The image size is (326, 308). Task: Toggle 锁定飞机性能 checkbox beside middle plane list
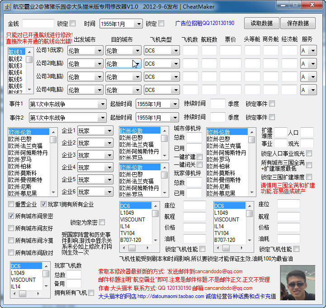tap(202, 249)
